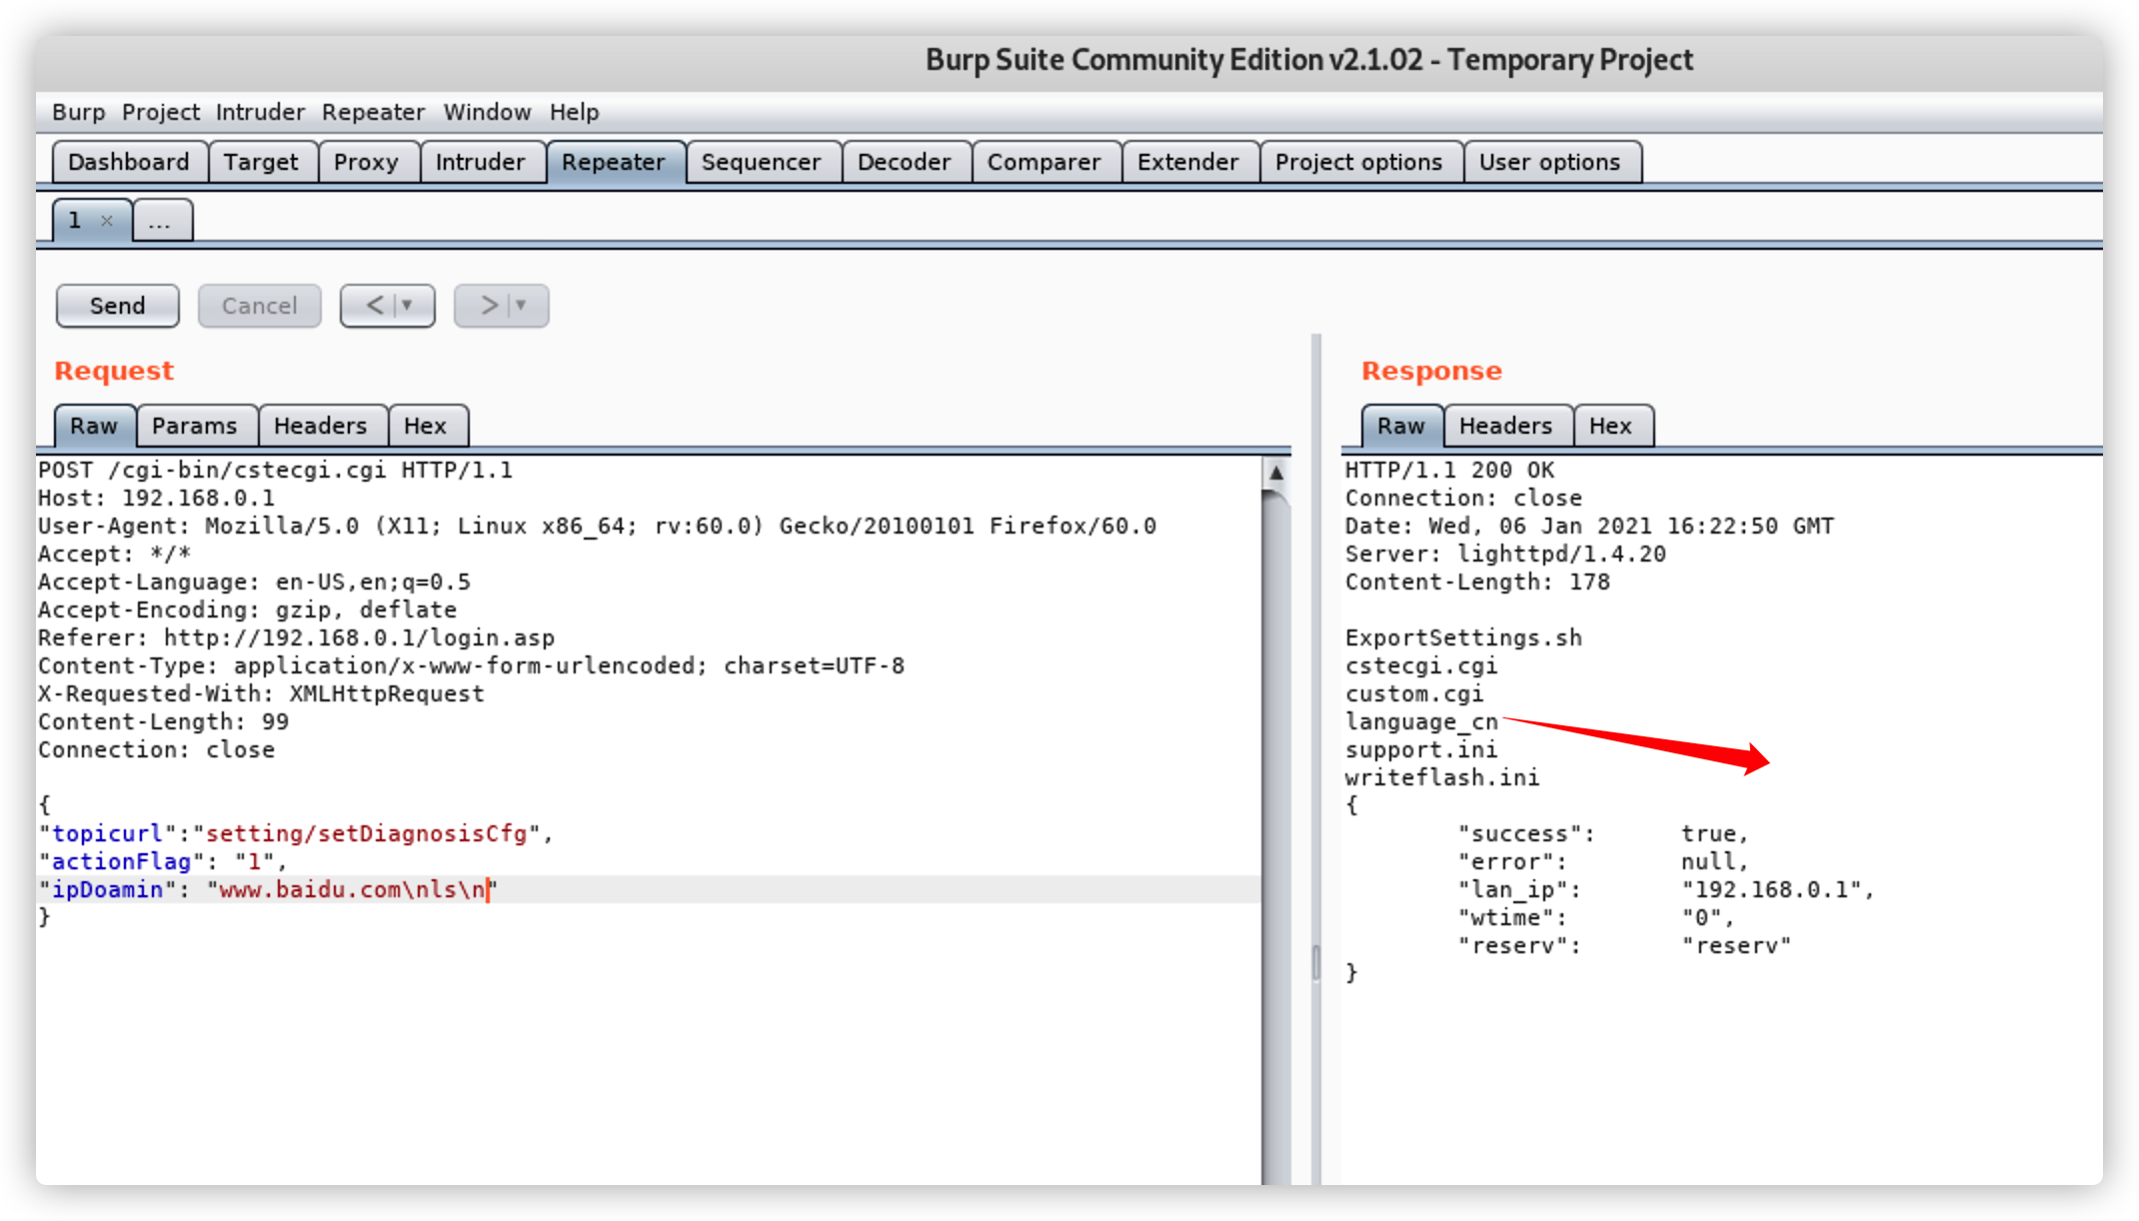Viewport: 2139px width, 1221px height.
Task: Switch to the Decoder tab
Action: point(905,162)
